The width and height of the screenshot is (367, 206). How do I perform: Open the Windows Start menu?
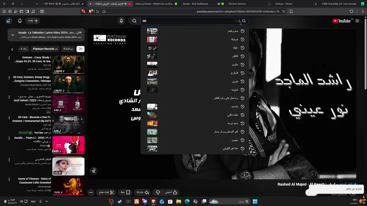pyautogui.click(x=255, y=201)
